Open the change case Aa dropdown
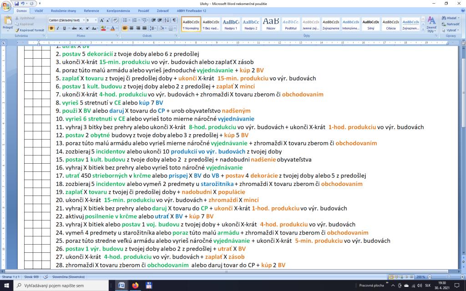Screen dimensions: 466x291 click(95, 28)
